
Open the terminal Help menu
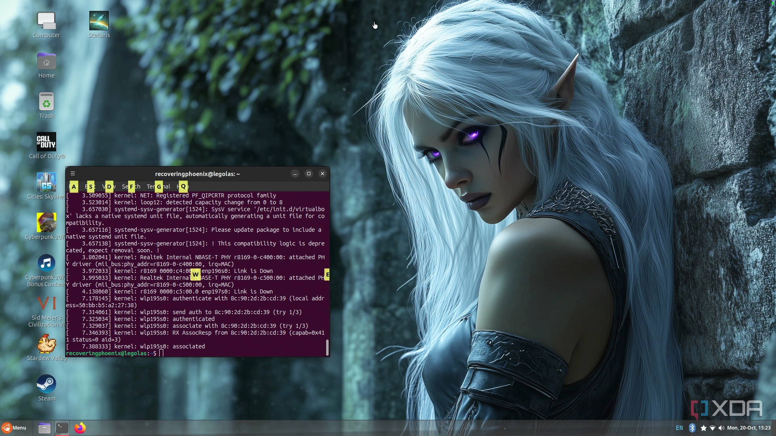(183, 187)
